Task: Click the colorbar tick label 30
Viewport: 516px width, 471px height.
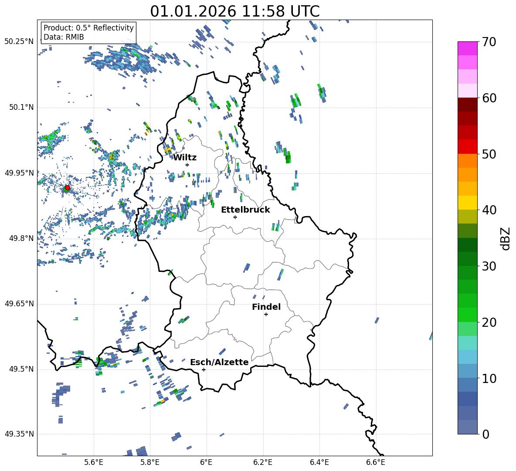Action: point(489,266)
